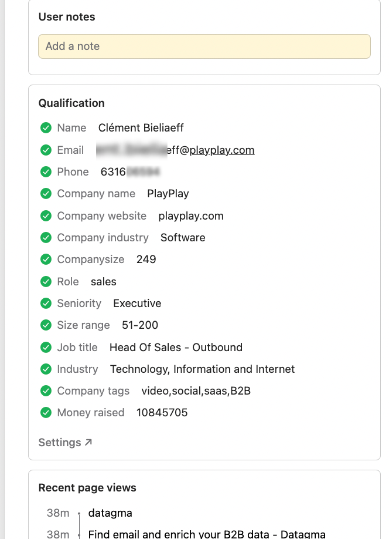Open Settings via the arrow link

click(x=65, y=442)
